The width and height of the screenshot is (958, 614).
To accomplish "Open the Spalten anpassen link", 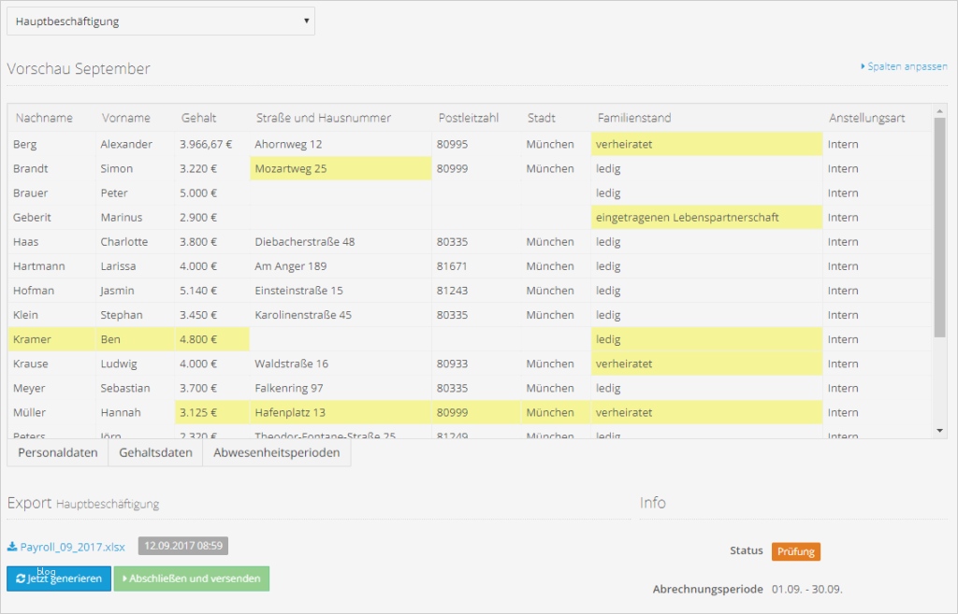I will point(907,66).
